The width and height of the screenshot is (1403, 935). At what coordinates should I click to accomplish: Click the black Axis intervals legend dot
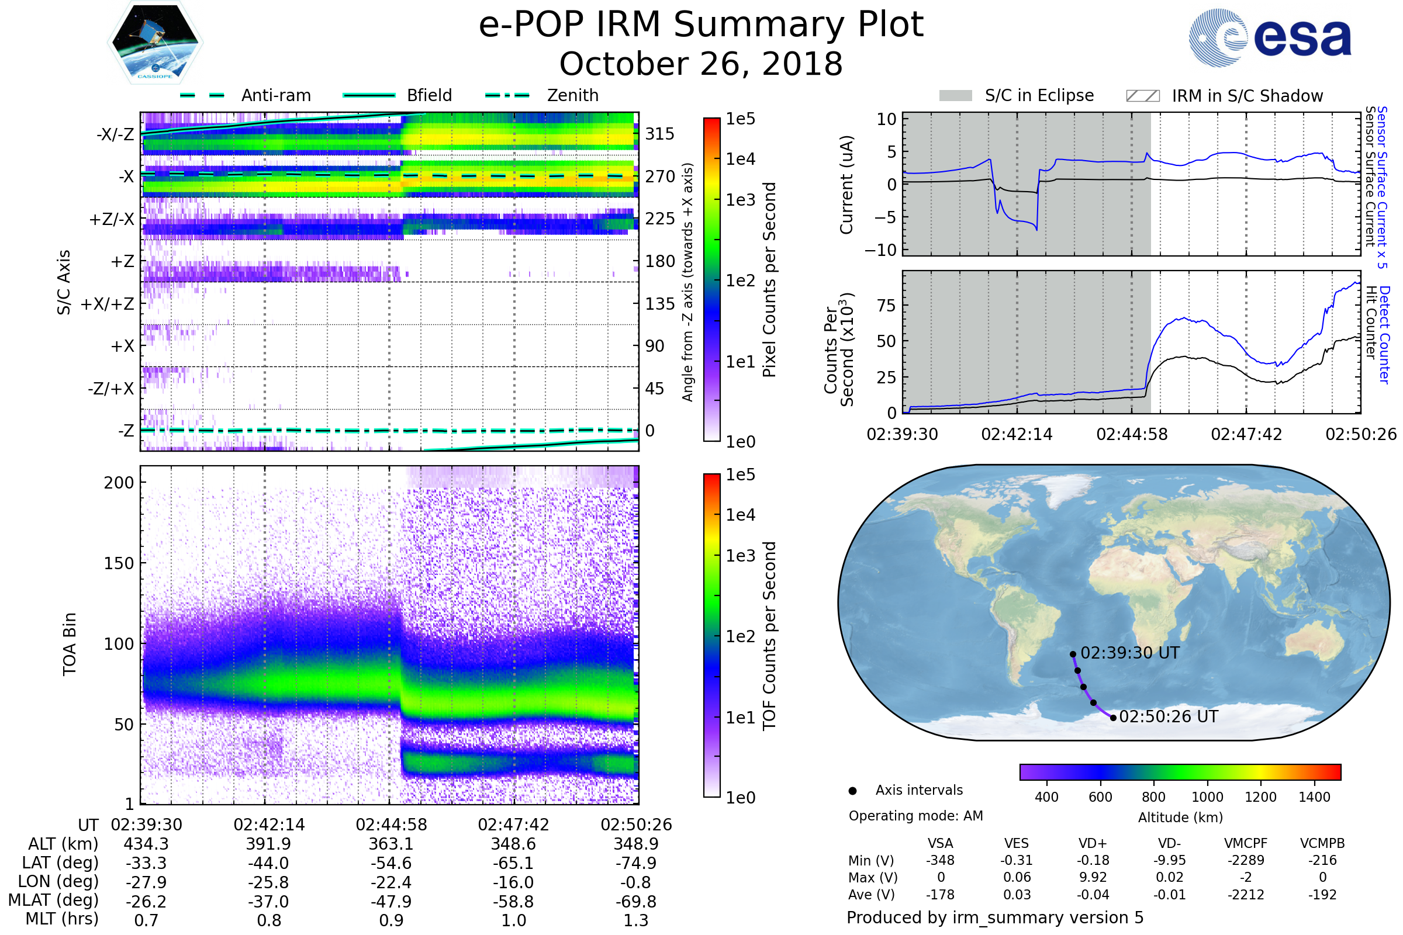pos(852,791)
